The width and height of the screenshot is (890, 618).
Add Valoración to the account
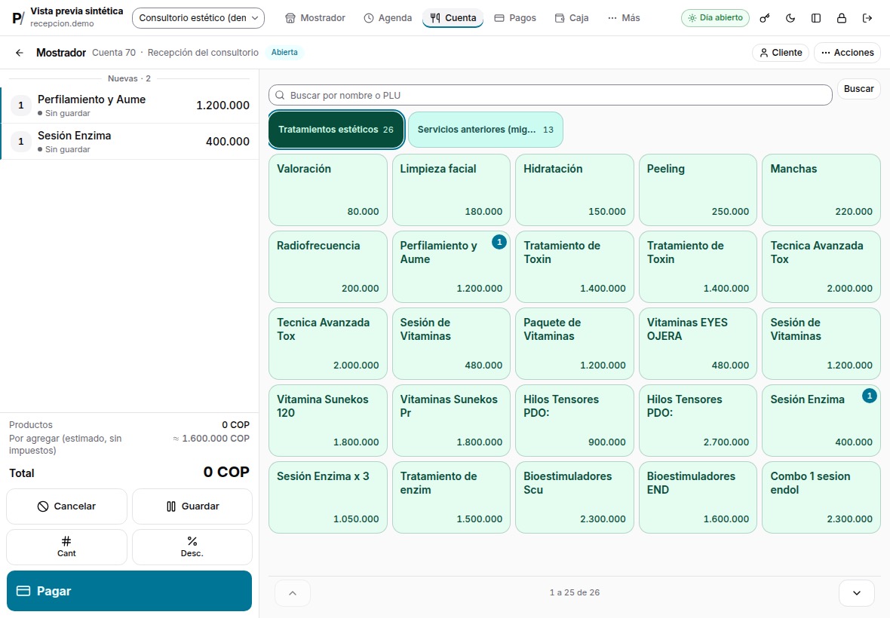tap(328, 190)
